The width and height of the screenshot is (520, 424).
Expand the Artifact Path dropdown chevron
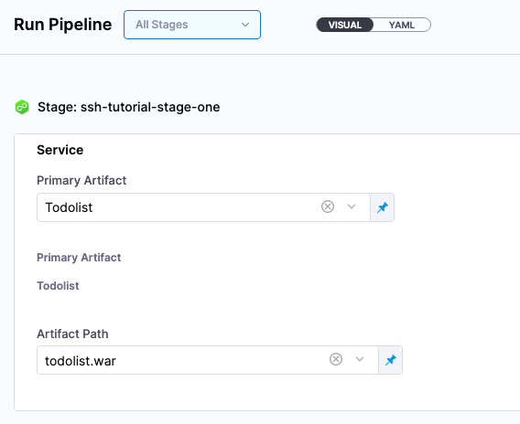pos(360,359)
